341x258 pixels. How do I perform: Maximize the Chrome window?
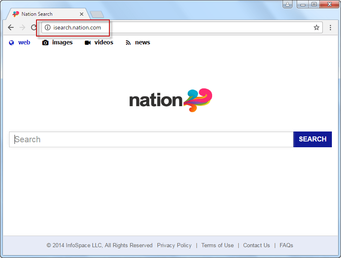coord(314,4)
